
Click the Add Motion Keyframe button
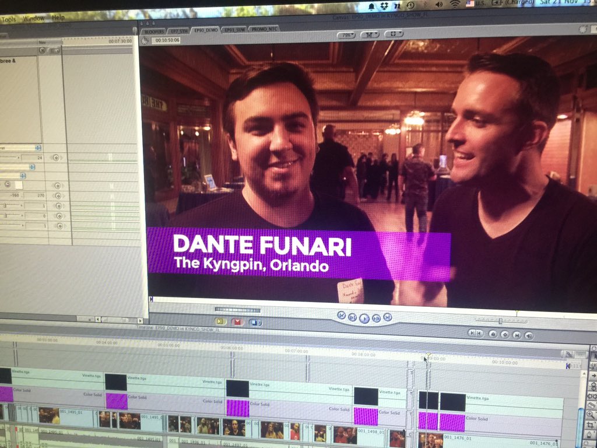(505, 335)
